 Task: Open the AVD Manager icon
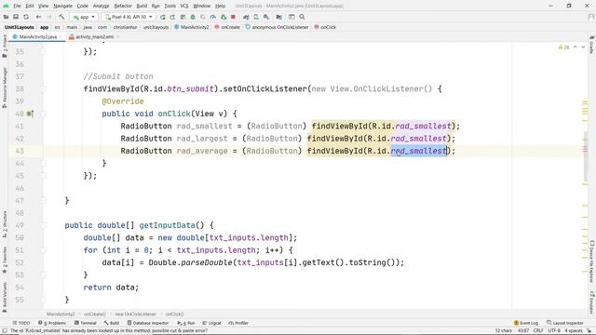[256, 17]
